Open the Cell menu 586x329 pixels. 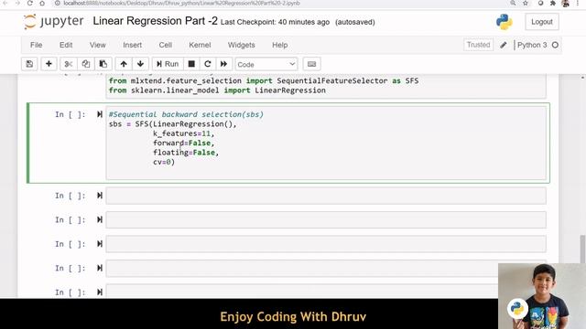click(166, 45)
